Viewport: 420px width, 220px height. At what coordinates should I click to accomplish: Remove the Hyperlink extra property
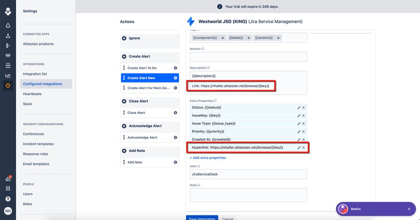click(304, 148)
